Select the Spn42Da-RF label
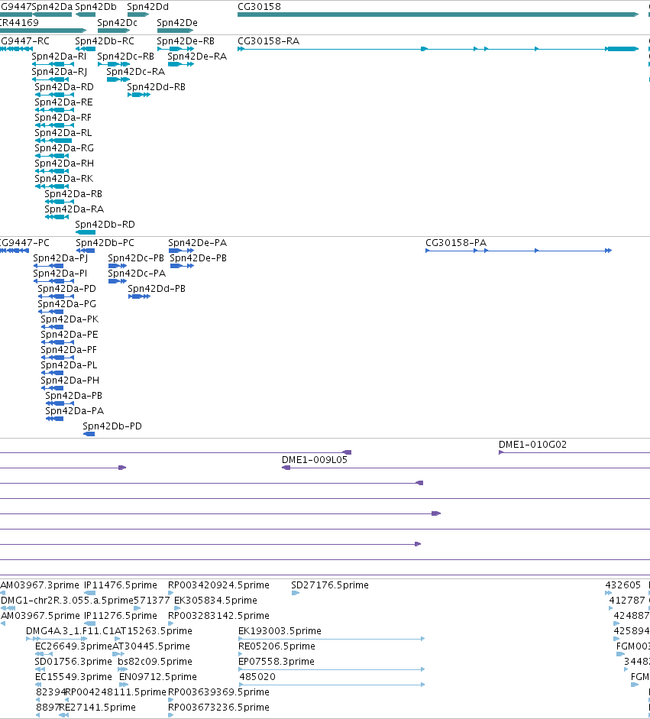650x719 pixels. click(x=63, y=118)
